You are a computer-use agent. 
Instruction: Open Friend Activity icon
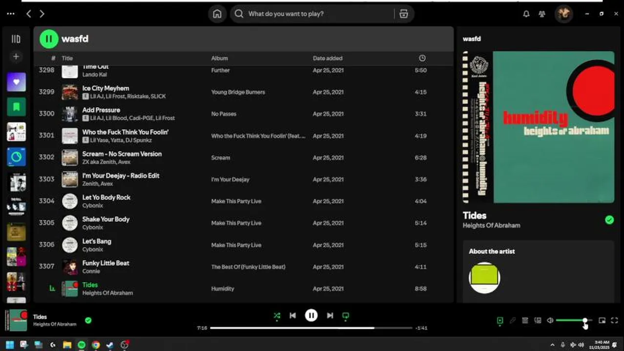(542, 14)
